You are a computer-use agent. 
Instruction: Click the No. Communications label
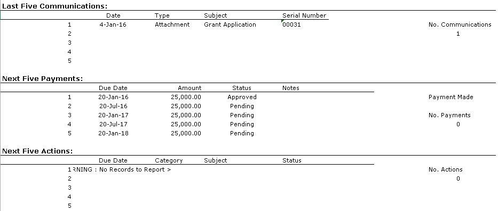[x=460, y=25]
